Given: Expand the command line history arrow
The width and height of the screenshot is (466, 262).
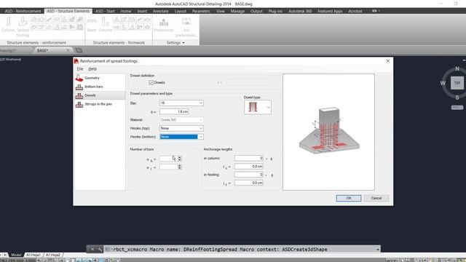Looking at the screenshot, I should (378, 250).
